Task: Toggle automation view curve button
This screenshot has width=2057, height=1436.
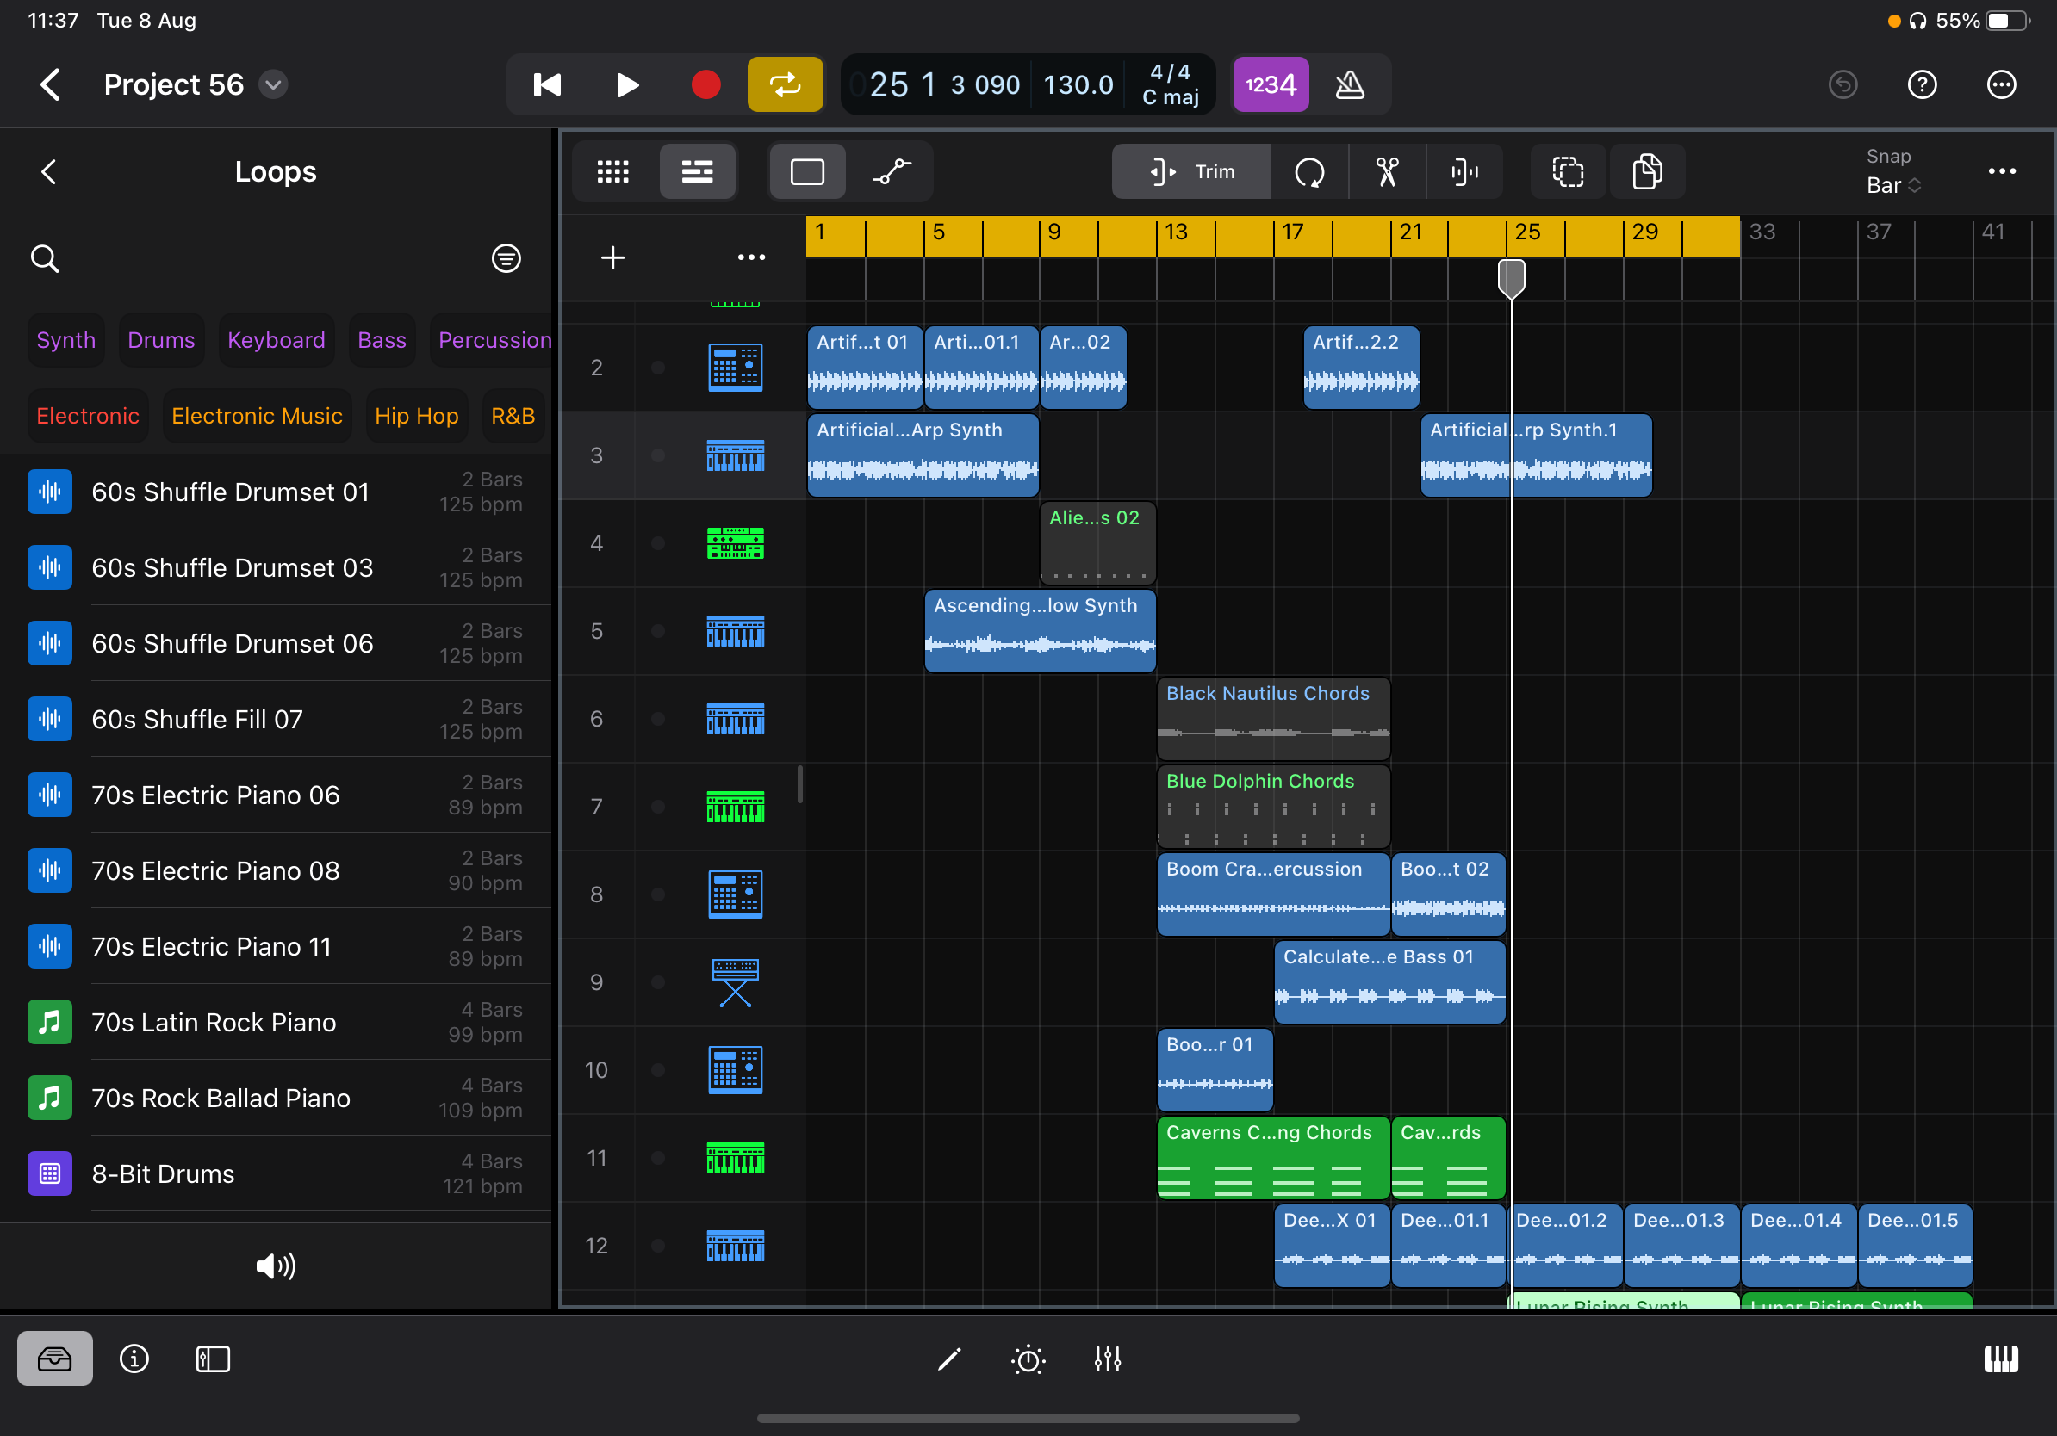Action: point(892,172)
